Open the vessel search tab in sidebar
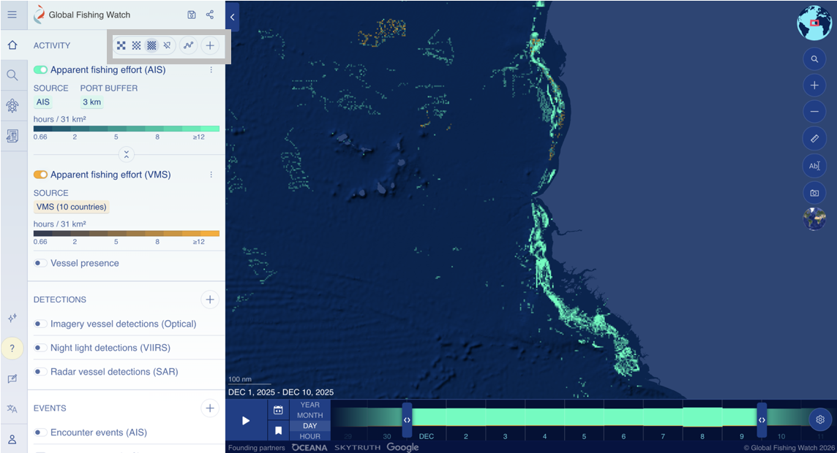The height and width of the screenshot is (453, 837). tap(12, 75)
